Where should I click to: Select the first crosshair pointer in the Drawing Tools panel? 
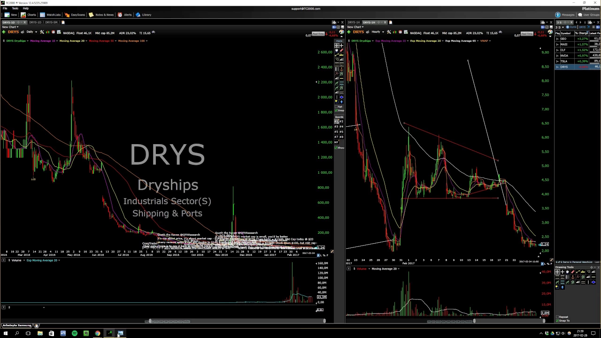click(557, 272)
